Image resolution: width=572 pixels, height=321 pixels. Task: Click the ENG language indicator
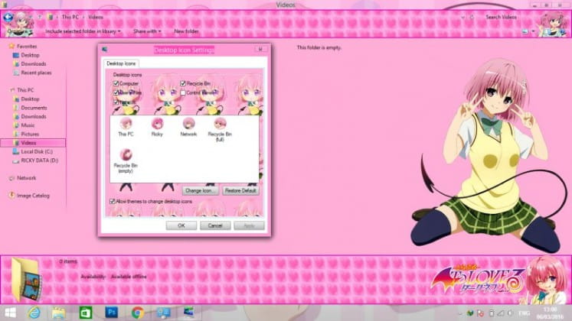(x=525, y=313)
